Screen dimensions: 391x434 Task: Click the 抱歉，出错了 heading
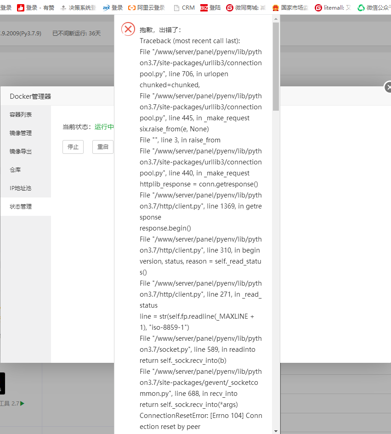(160, 30)
